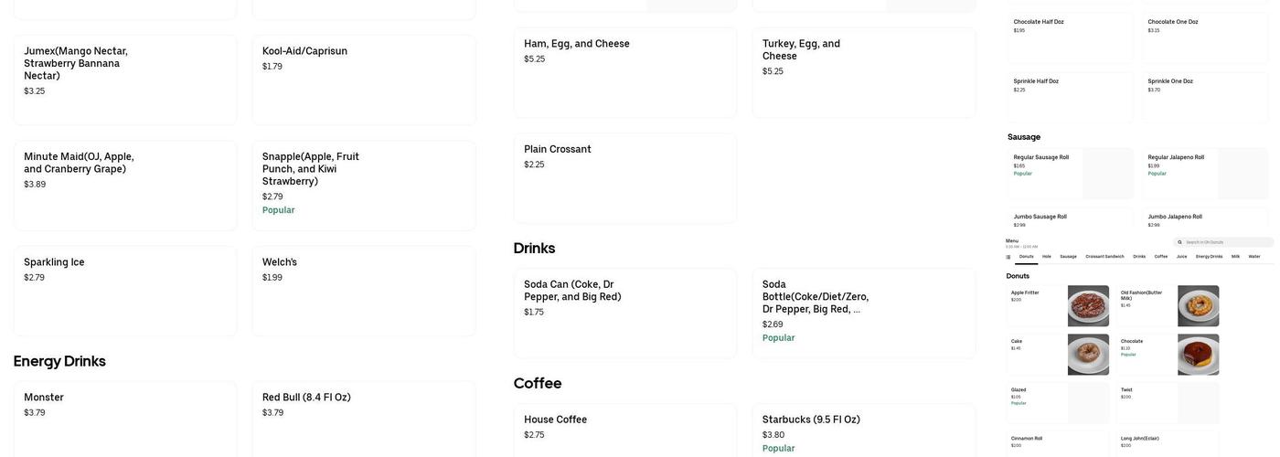This screenshot has height=457, width=1280.
Task: Switch to the Energy Drinks tab
Action: point(1209,257)
